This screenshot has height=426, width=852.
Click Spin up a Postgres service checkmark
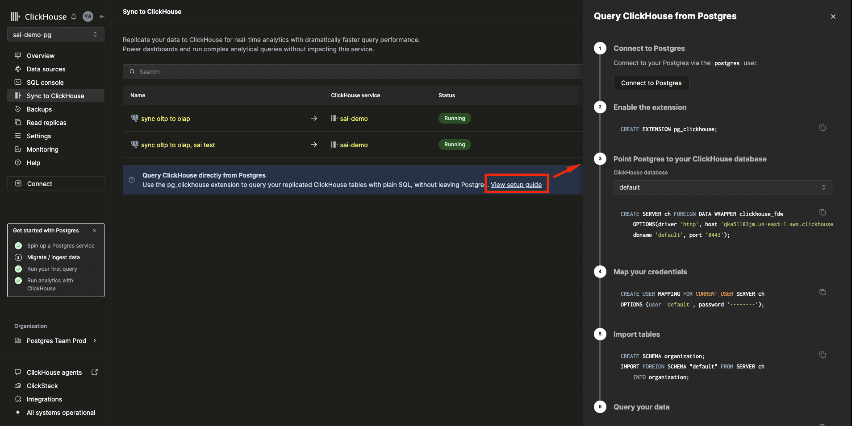pos(18,246)
